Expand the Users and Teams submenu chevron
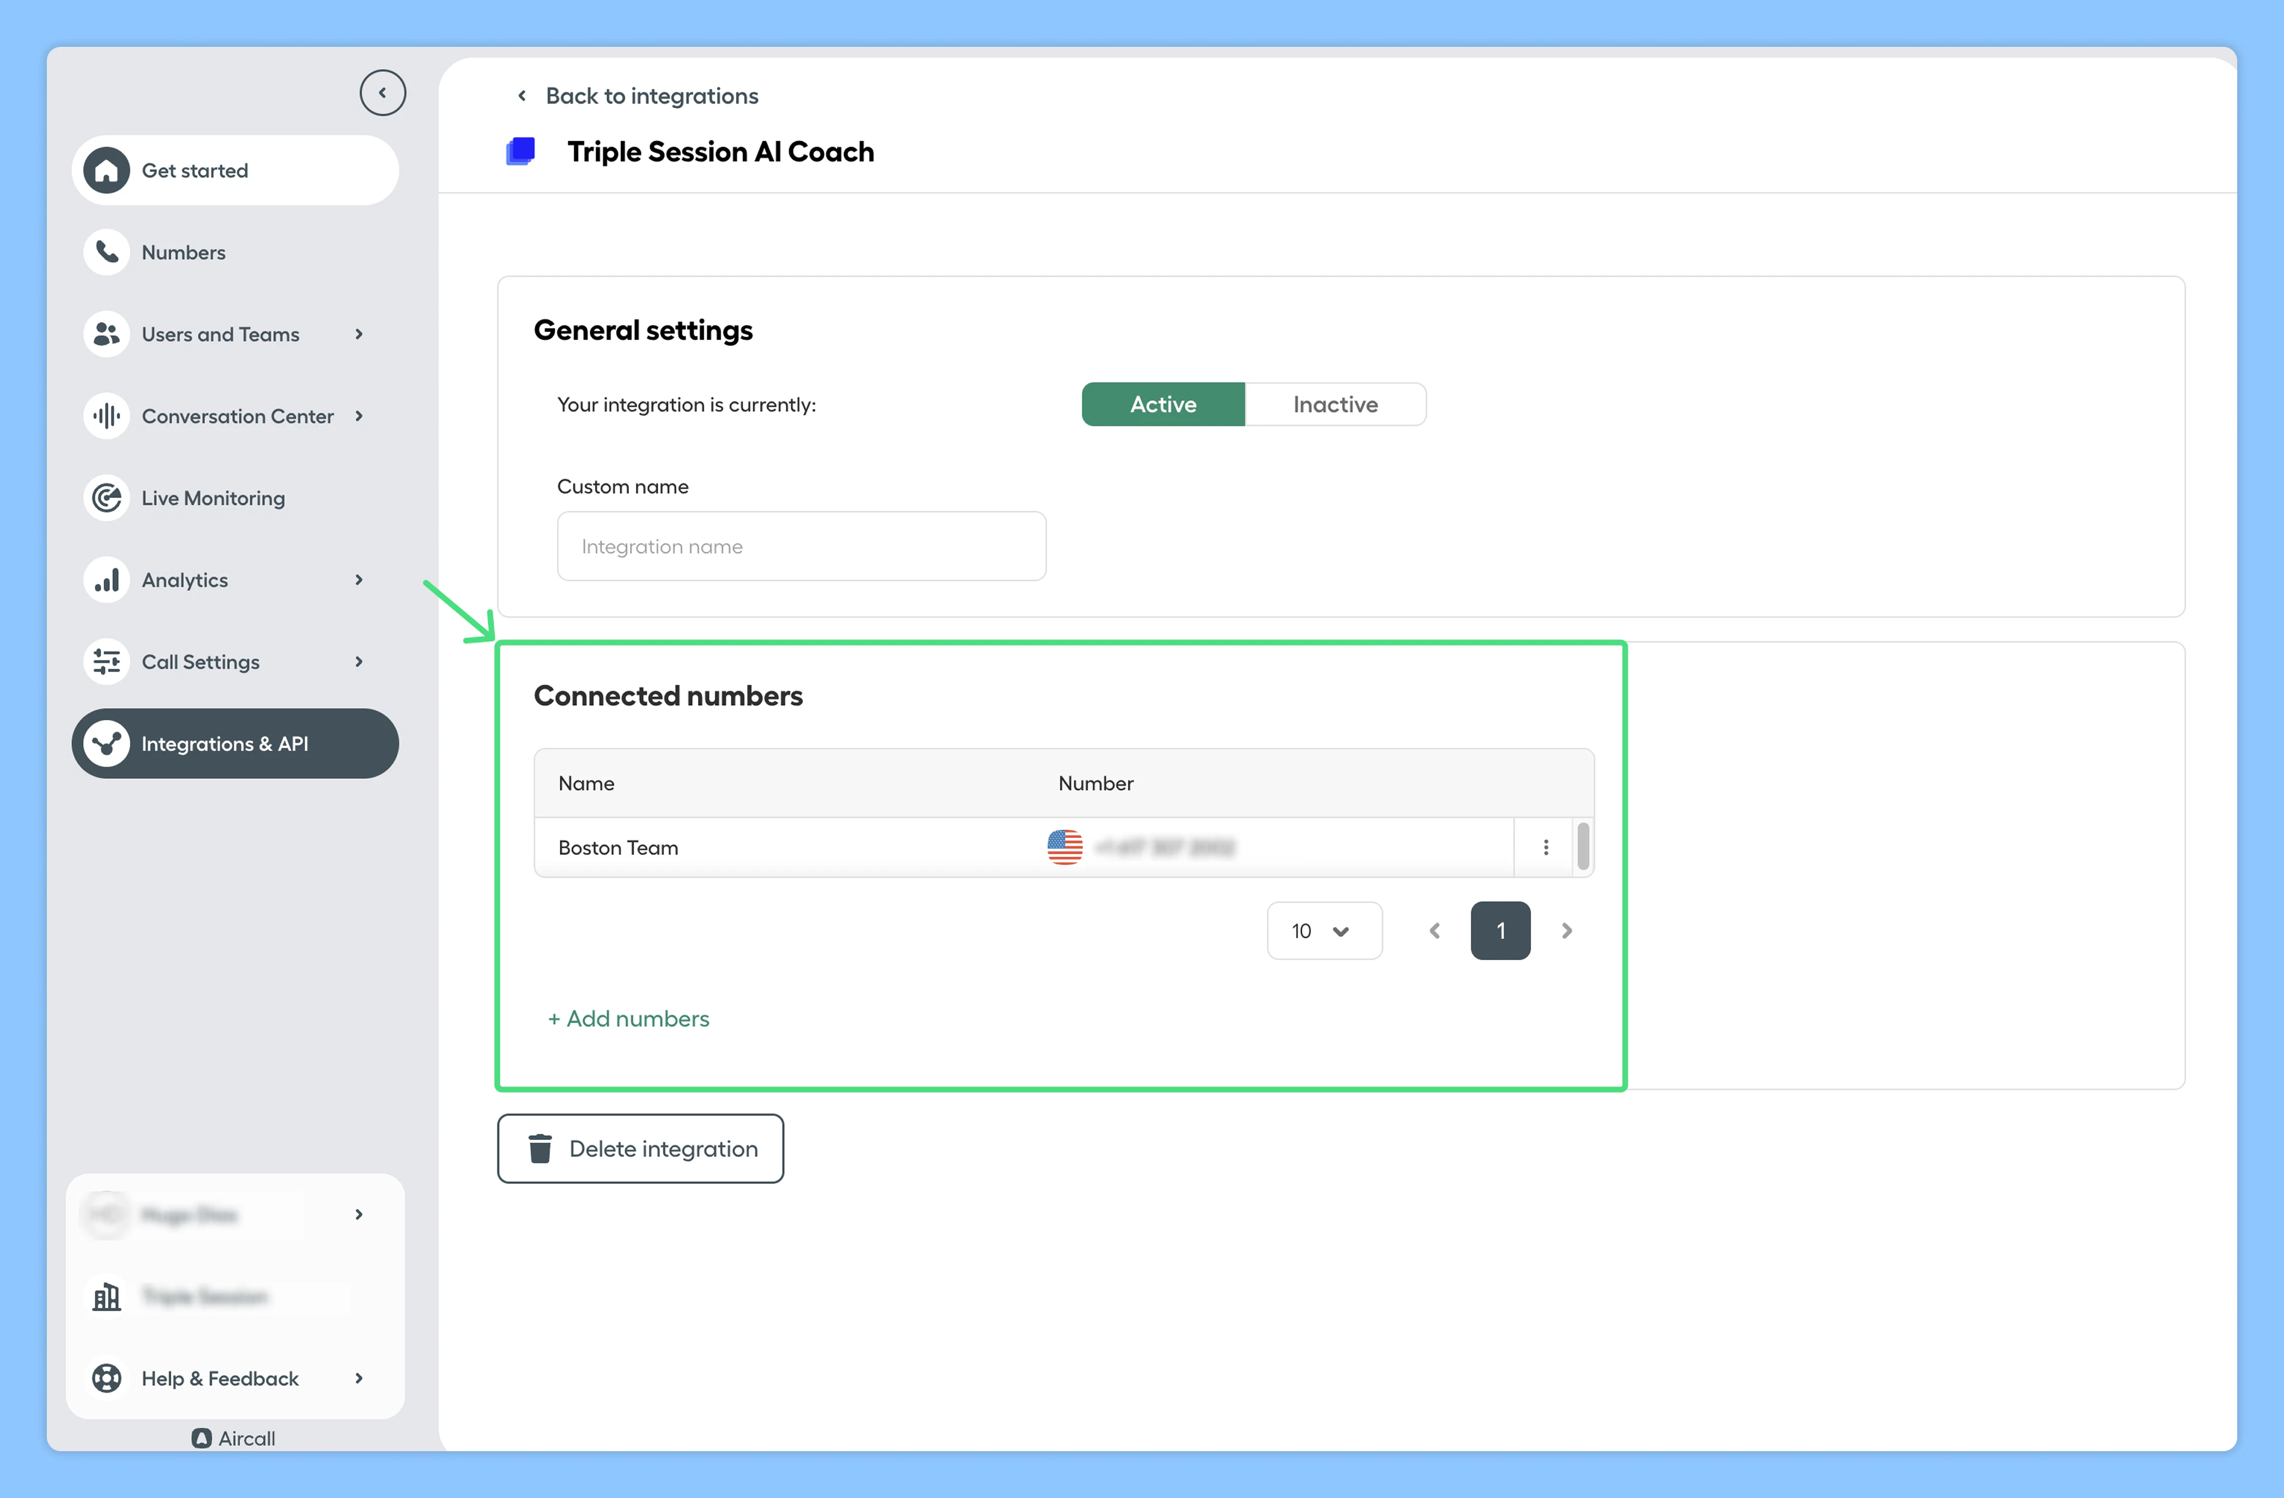Viewport: 2284px width, 1498px height. (x=359, y=334)
